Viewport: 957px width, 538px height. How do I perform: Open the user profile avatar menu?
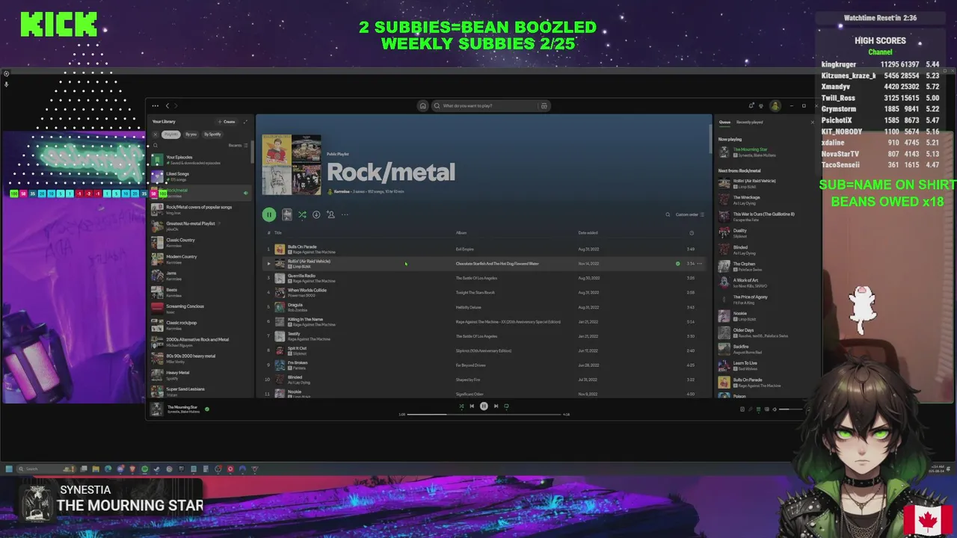point(775,105)
